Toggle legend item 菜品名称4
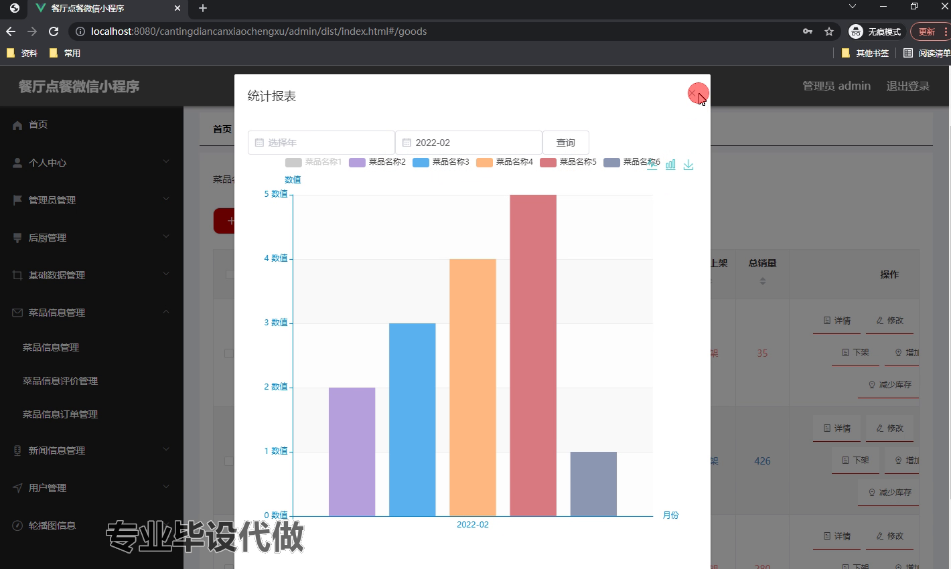 pos(504,163)
